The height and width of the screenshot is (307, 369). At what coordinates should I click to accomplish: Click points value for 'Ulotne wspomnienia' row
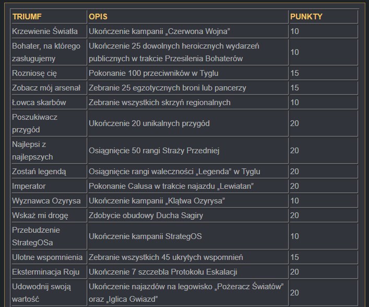pos(294,257)
